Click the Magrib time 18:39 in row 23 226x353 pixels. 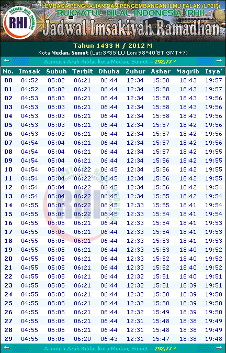click(x=188, y=285)
